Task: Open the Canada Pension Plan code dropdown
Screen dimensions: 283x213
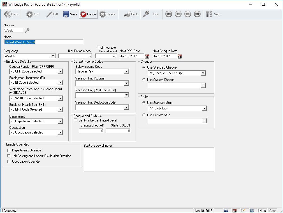Action: tap(60, 72)
